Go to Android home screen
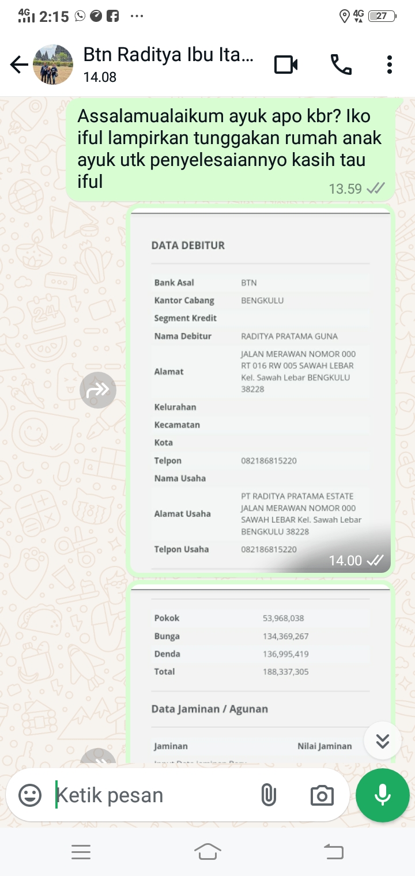The width and height of the screenshot is (415, 876). coord(207,852)
